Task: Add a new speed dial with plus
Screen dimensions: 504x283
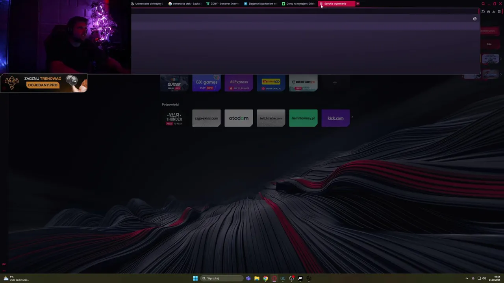Action: (335, 83)
